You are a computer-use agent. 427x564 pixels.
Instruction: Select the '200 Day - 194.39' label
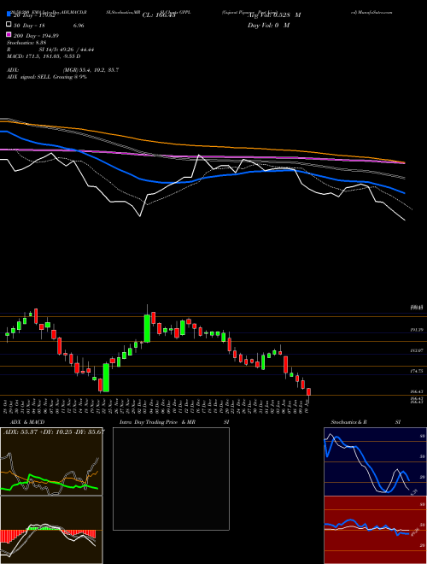click(37, 36)
